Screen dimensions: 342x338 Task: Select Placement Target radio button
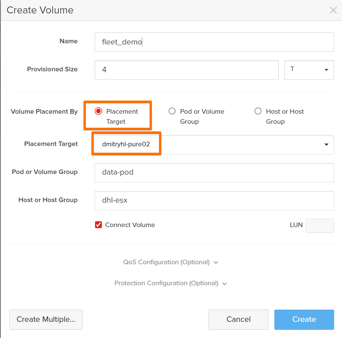[98, 111]
